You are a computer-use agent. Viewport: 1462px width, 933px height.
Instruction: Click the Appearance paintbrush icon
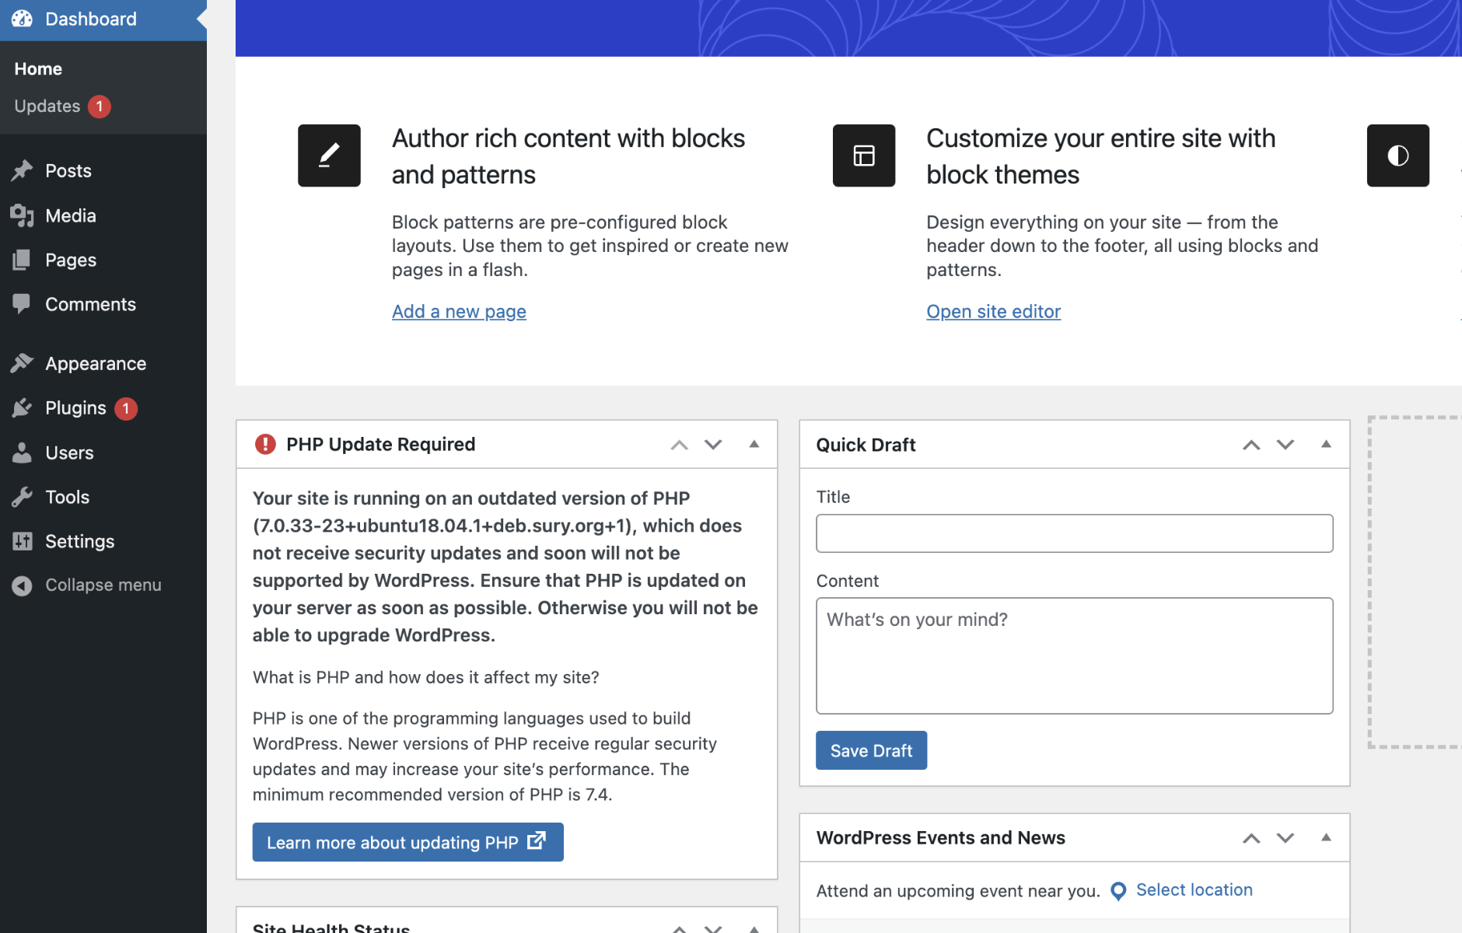(22, 363)
